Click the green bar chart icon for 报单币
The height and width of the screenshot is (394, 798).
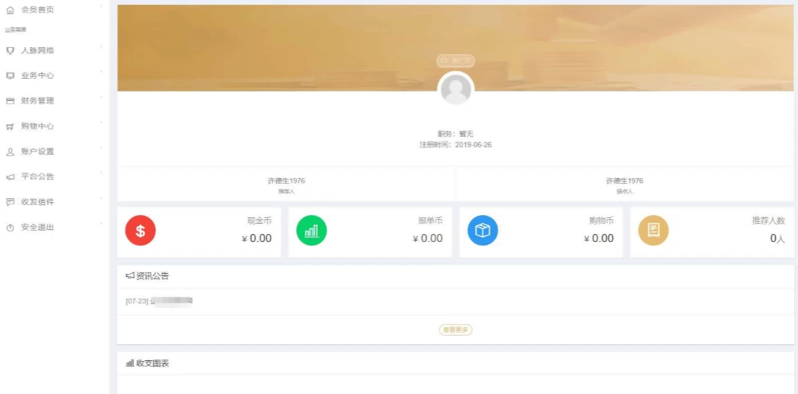(x=311, y=231)
